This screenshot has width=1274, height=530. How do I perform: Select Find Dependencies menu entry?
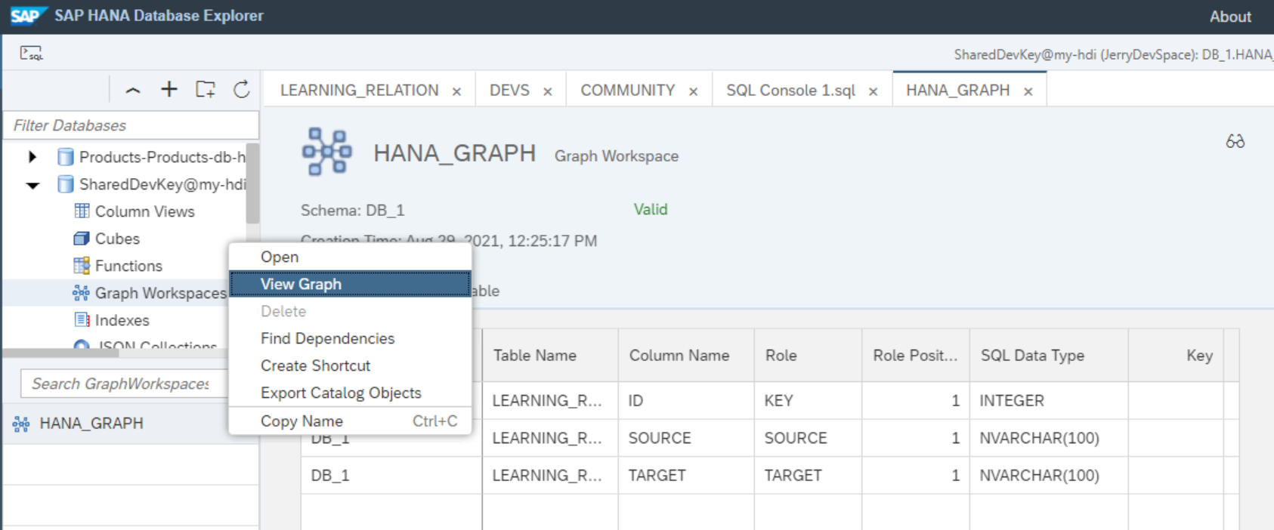[350, 338]
